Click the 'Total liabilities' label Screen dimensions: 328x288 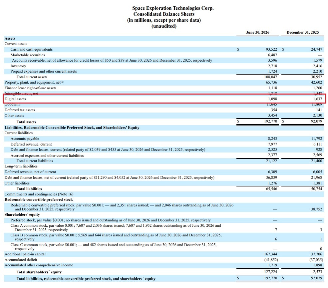[x=29, y=189]
